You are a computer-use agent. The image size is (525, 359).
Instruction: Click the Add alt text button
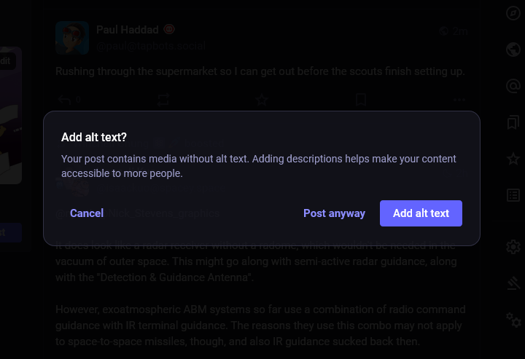point(421,213)
